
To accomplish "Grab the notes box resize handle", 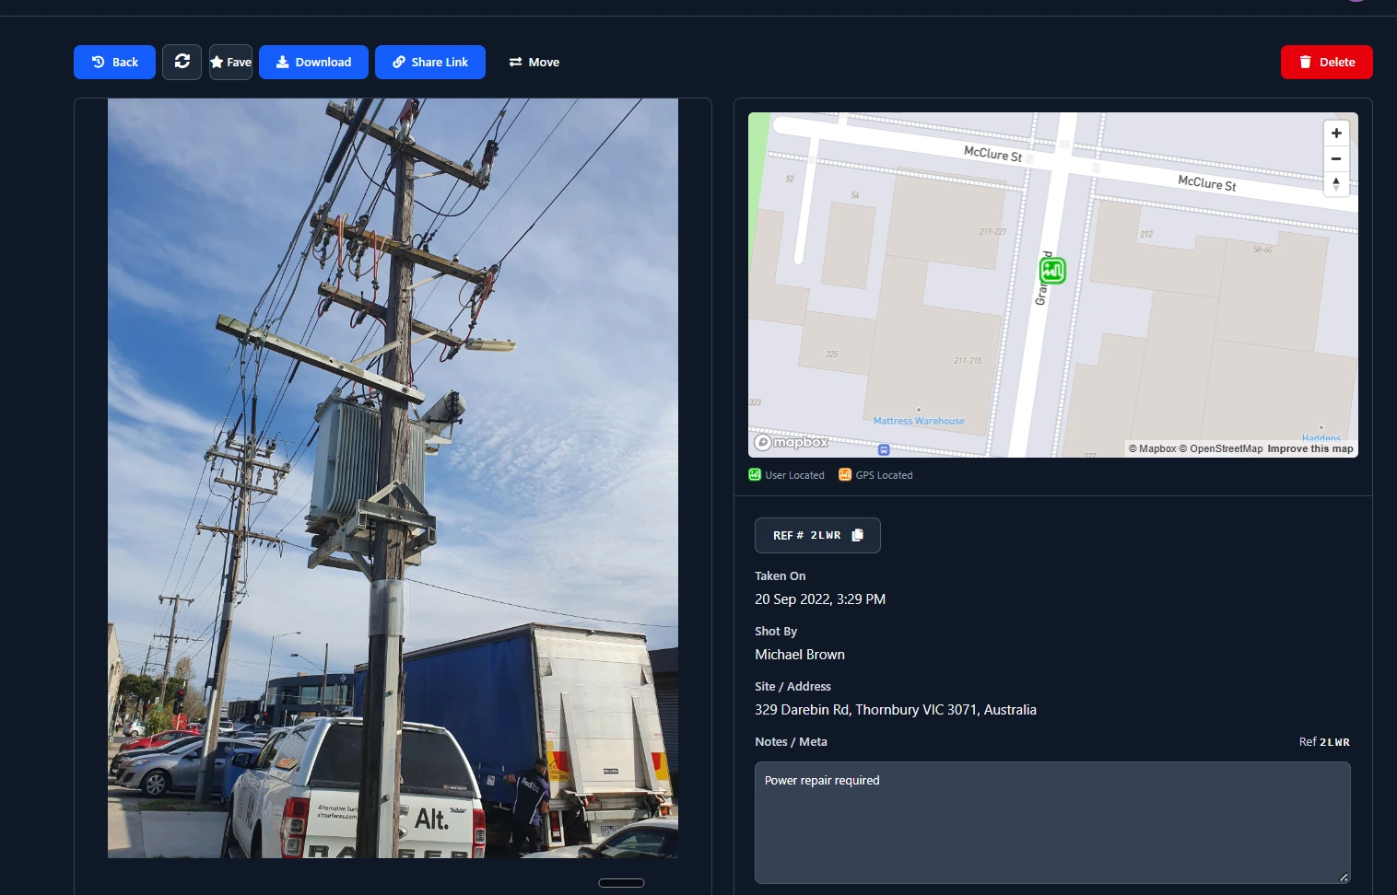I will [1344, 878].
